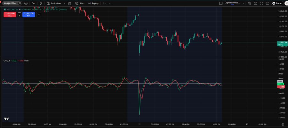The image size is (288, 128).
Task: Redo the last chart action
Action: tap(110, 3)
